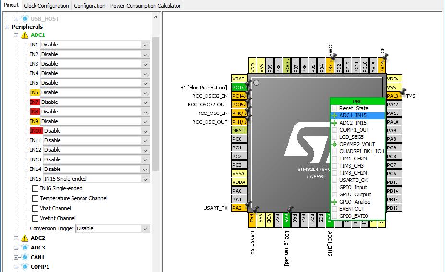Enable Vrefint Channel checkbox
Screen dimensions: 445x272
tap(35, 218)
